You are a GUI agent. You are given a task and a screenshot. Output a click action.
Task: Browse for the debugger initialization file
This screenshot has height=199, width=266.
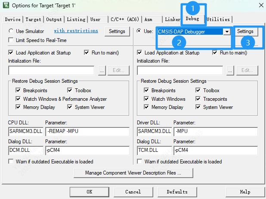click(x=230, y=70)
